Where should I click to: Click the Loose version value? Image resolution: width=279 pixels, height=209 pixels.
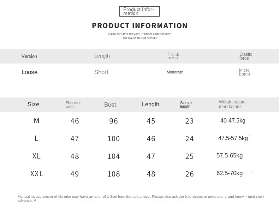pyautogui.click(x=29, y=72)
